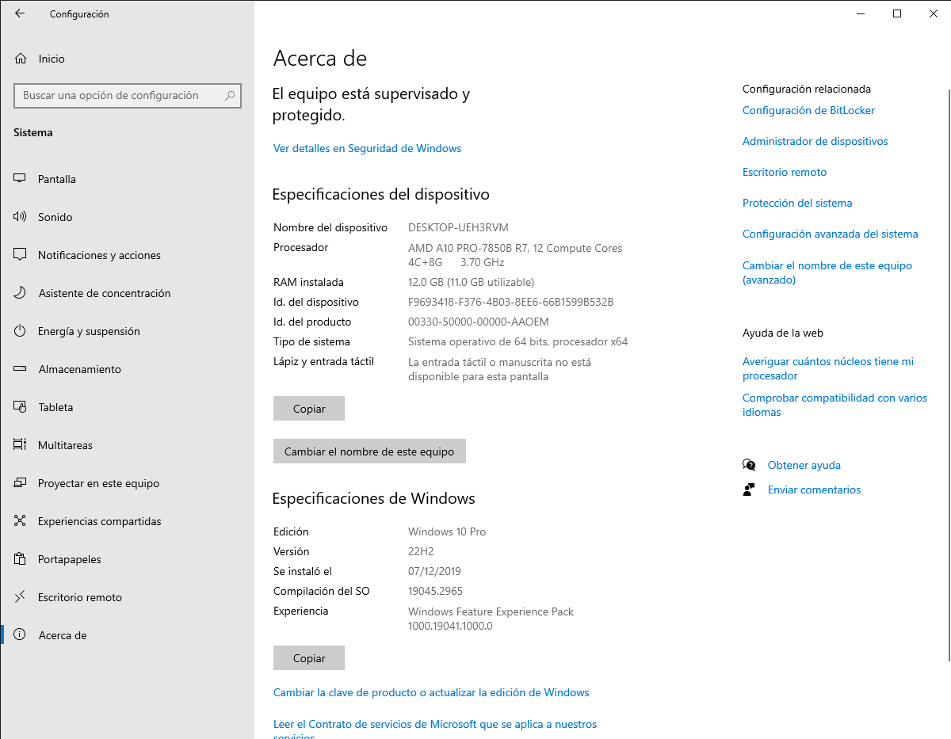Click the Inicio home icon
Viewport: 951px width, 739px height.
[x=21, y=59]
